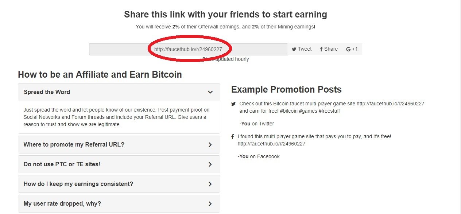Open the Where to promote my Referral URL header

[74, 145]
